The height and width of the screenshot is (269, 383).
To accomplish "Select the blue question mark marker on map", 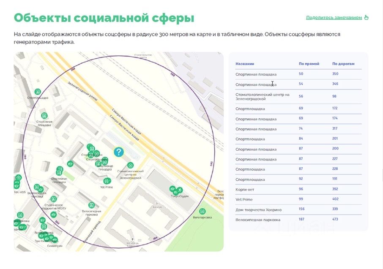I will pyautogui.click(x=119, y=152).
